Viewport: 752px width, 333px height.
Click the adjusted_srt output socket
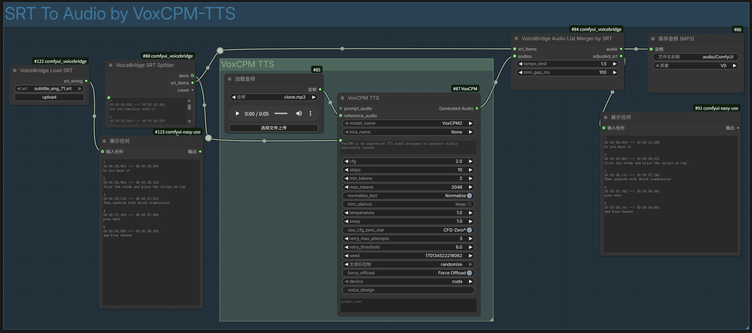pyautogui.click(x=621, y=56)
